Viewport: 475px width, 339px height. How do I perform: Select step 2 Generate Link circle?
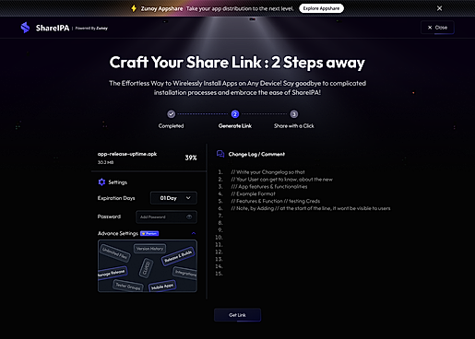pos(235,114)
